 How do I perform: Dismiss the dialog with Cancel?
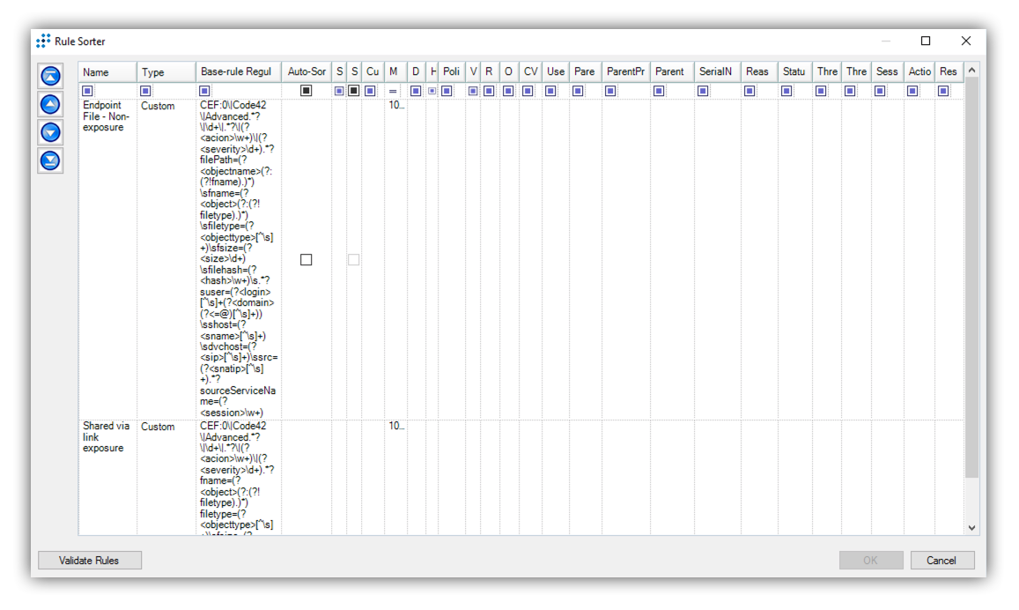click(942, 560)
